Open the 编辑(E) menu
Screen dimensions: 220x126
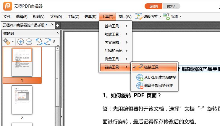22,17
